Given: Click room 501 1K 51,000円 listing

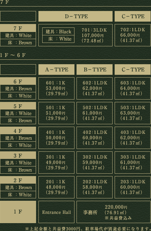Looking at the screenshot, I should click(56, 113).
